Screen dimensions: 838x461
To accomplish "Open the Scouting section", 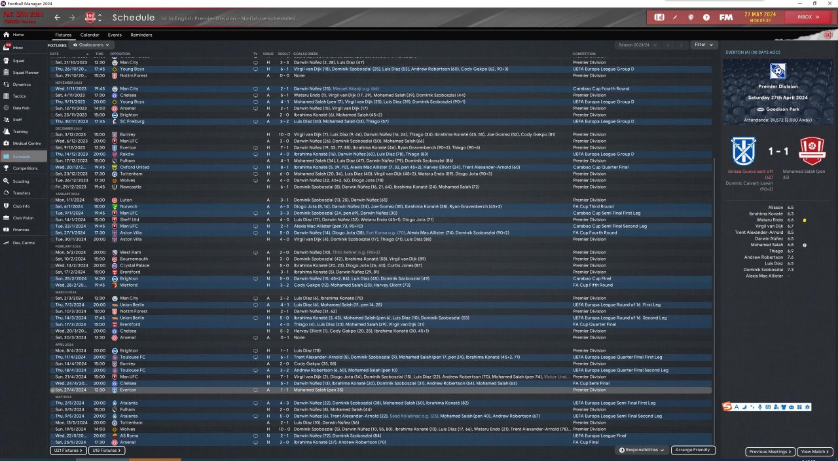I will (24, 181).
